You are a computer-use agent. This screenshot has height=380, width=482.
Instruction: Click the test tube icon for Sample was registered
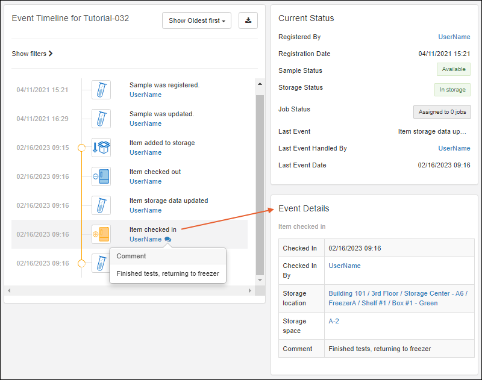pos(101,90)
